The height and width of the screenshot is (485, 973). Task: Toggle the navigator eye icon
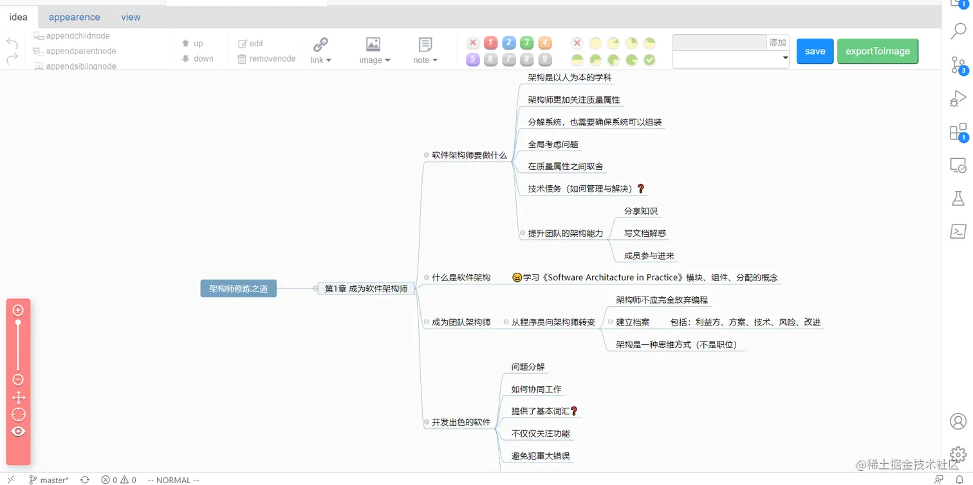18,432
